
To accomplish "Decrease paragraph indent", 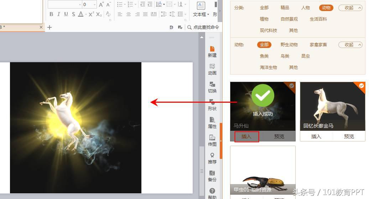I will (x=142, y=4).
